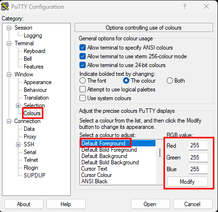Click the Help button

coord(66,204)
